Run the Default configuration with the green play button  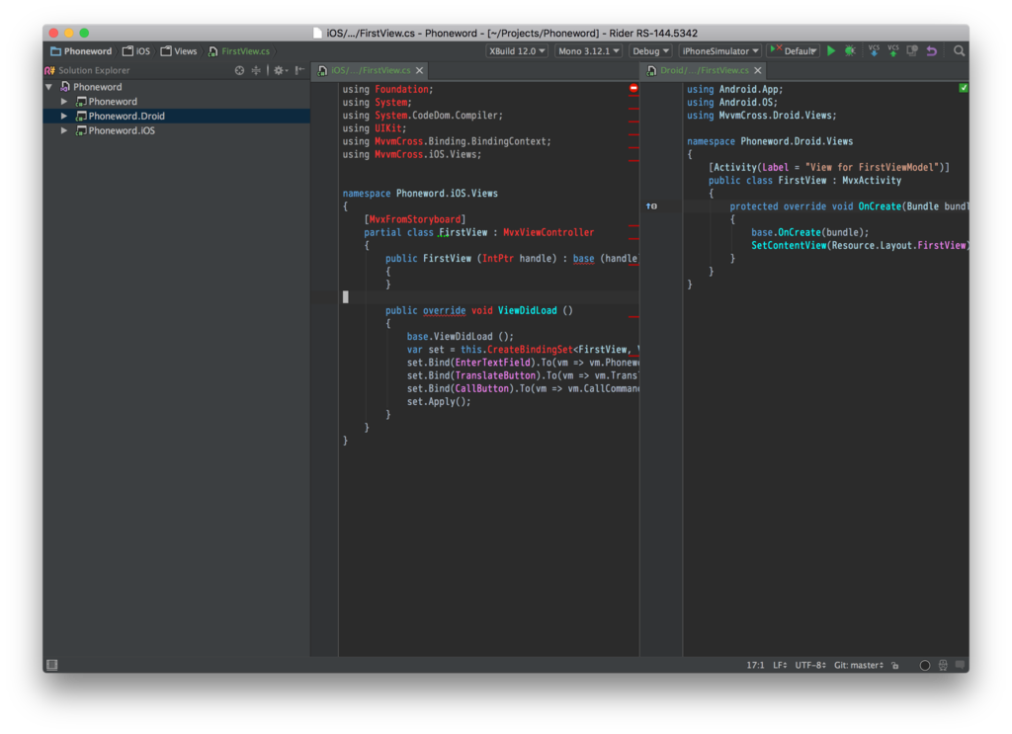click(x=831, y=51)
